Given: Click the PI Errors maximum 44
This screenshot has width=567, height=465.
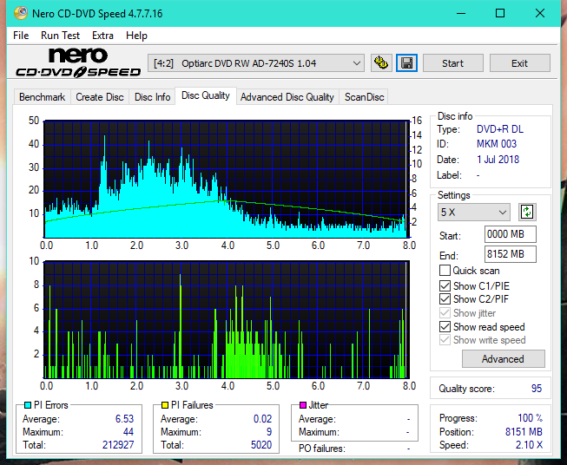Looking at the screenshot, I should tap(129, 432).
